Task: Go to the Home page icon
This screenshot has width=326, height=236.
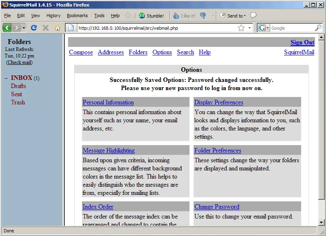Action: [x=57, y=28]
